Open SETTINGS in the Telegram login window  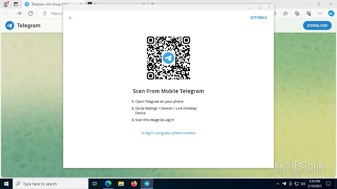click(x=259, y=18)
